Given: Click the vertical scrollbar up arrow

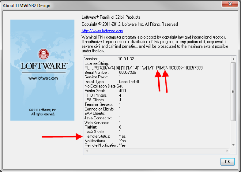Looking at the screenshot, I should click(x=233, y=59).
